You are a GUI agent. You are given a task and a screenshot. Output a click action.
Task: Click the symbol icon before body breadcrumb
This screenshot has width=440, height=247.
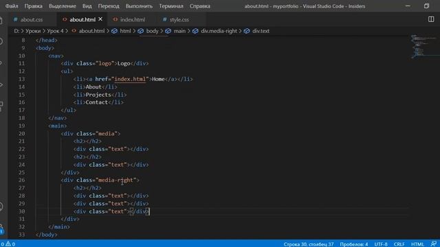point(140,31)
